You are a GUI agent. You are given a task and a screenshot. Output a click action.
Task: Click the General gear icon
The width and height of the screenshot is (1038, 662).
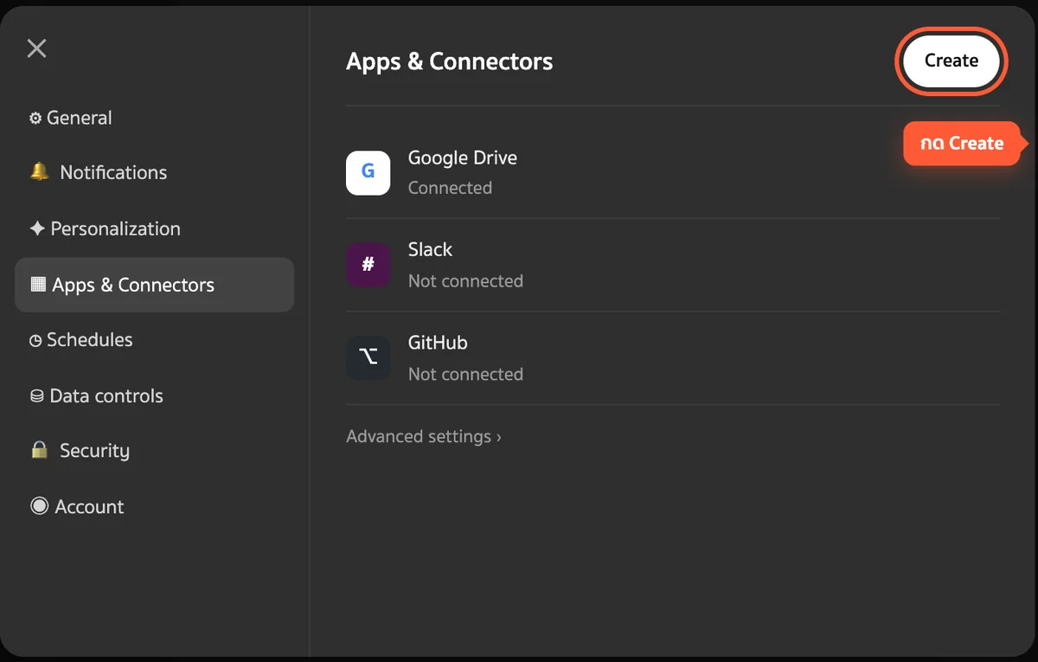point(35,119)
